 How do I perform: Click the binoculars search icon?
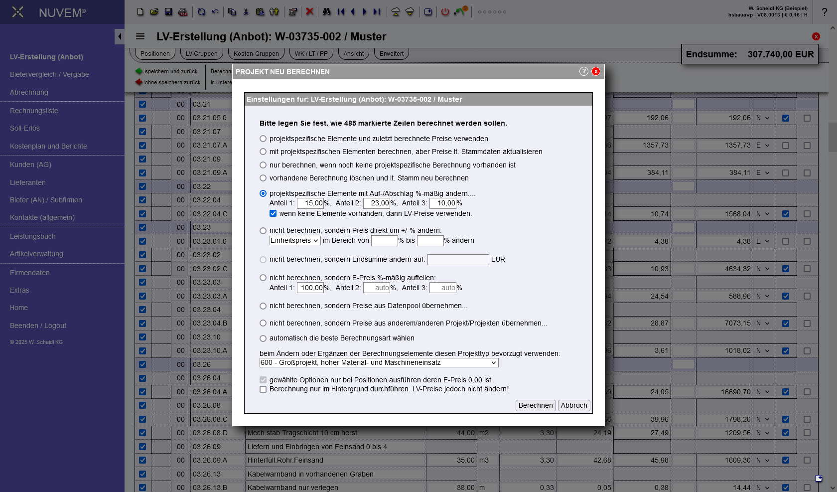[326, 11]
